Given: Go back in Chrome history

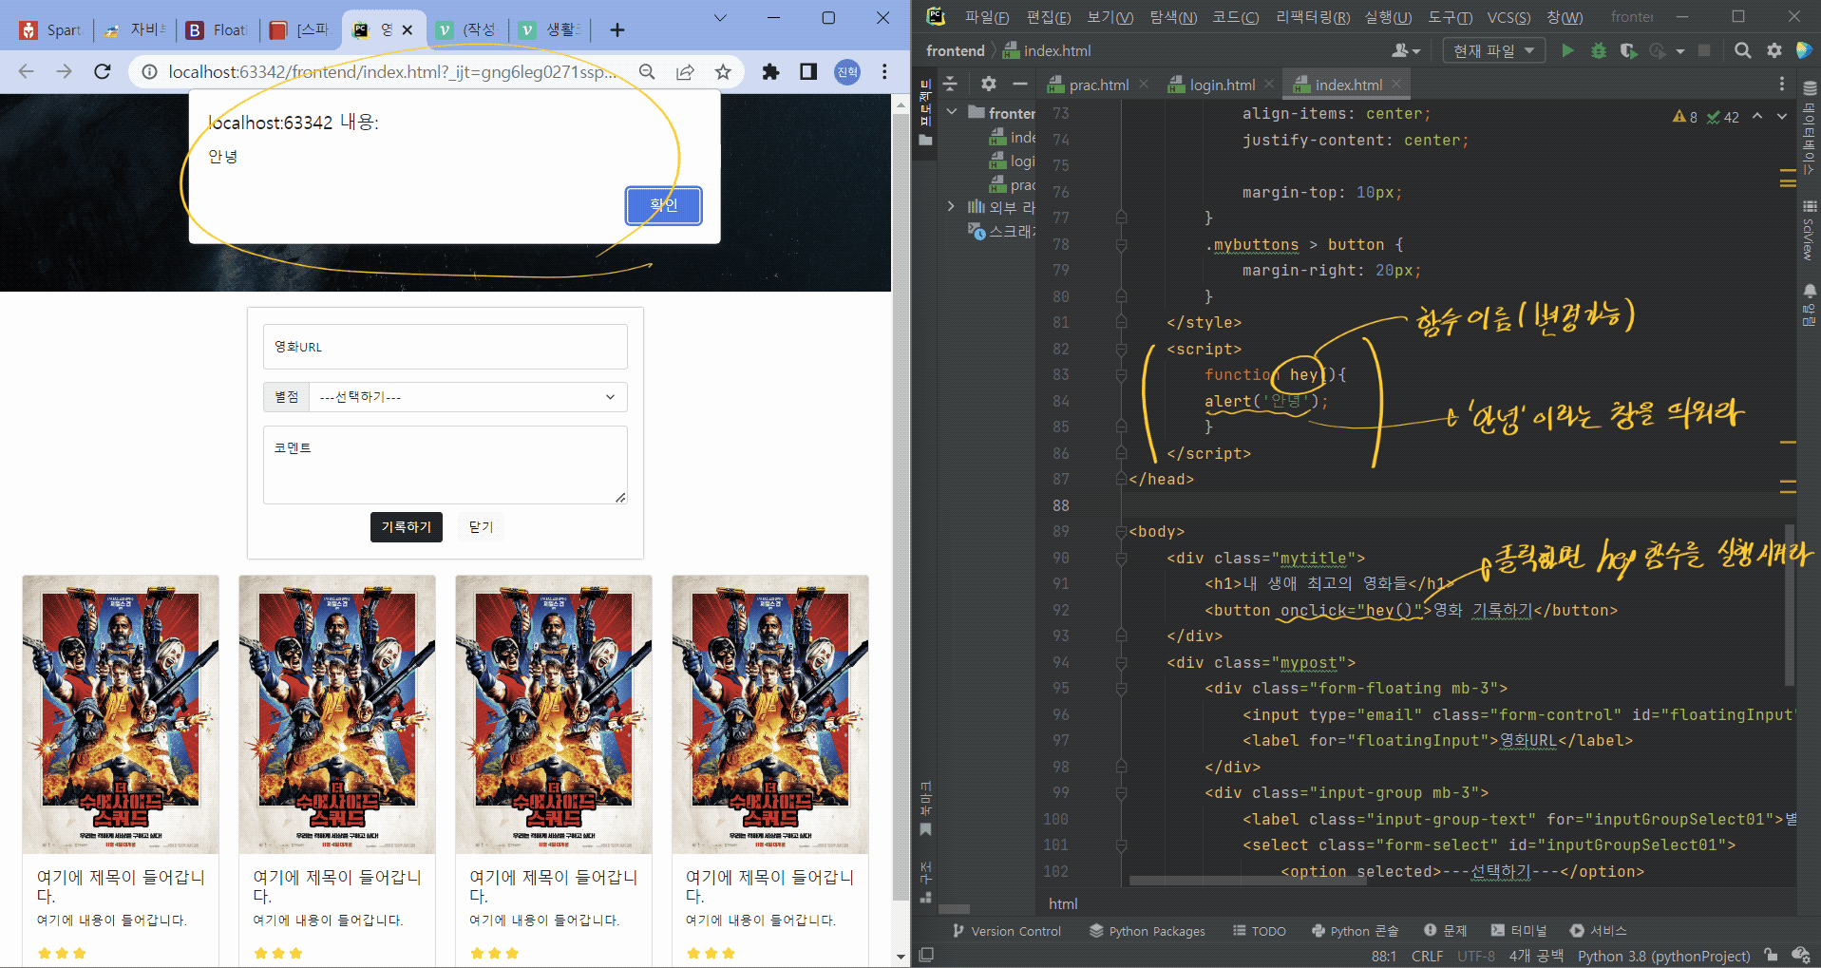Looking at the screenshot, I should coord(26,71).
